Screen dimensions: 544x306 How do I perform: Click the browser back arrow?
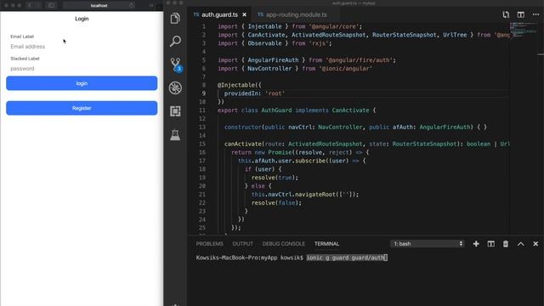(x=31, y=5)
